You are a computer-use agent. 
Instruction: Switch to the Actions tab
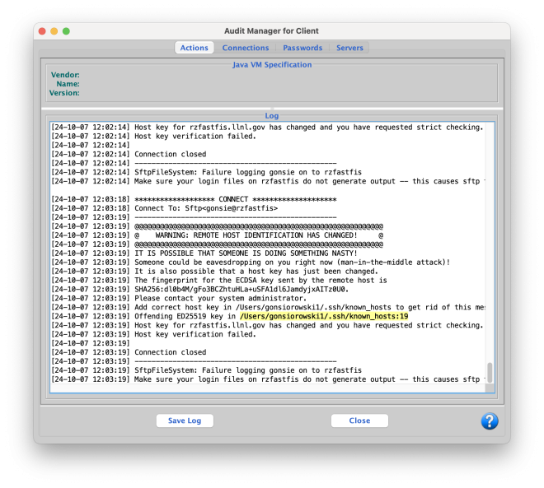pyautogui.click(x=195, y=48)
